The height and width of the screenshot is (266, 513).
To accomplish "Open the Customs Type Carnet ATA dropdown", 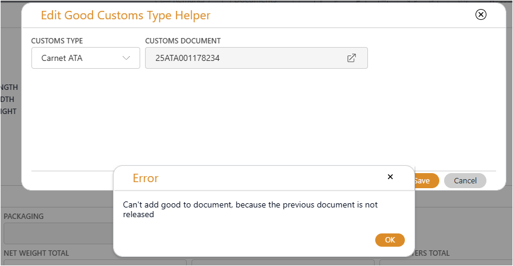I will tap(86, 59).
